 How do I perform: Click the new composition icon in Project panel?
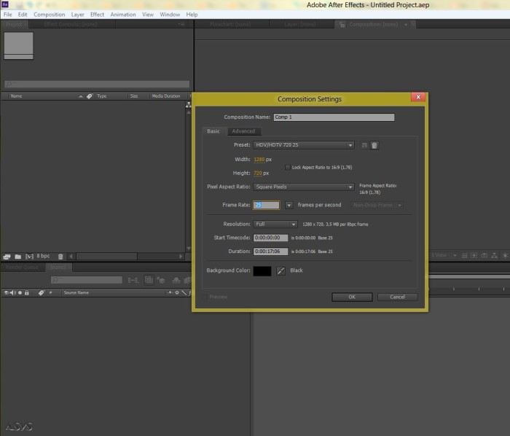click(x=29, y=257)
